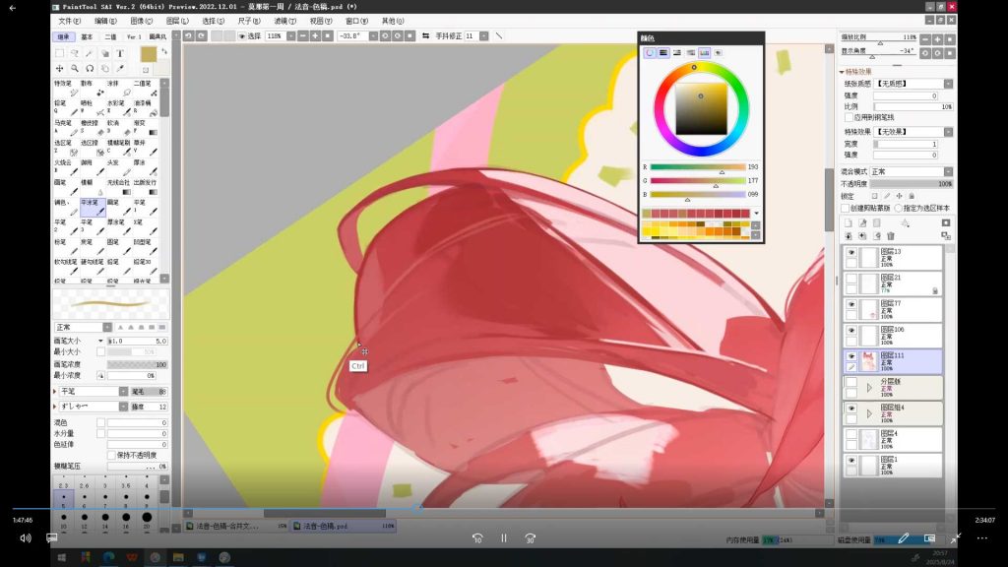The image size is (1008, 567).
Task: Open the 滤镜 menu
Action: (285, 20)
